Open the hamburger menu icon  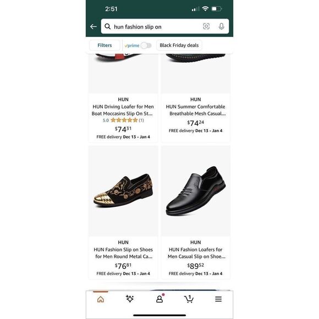pos(218,299)
